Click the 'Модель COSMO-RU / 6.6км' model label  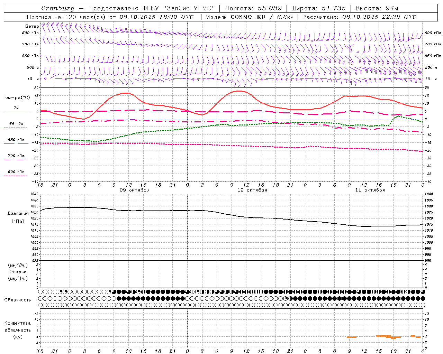tap(249, 17)
